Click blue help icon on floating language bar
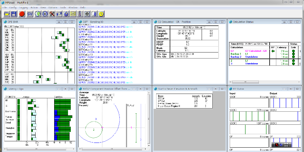The width and height of the screenshot is (304, 152). coord(281,145)
